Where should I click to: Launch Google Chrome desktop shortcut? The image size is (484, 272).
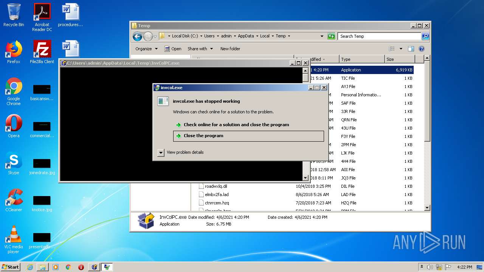pos(14,91)
